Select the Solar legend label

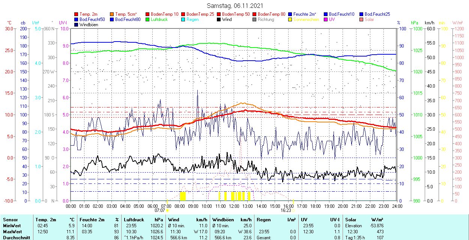pyautogui.click(x=369, y=19)
